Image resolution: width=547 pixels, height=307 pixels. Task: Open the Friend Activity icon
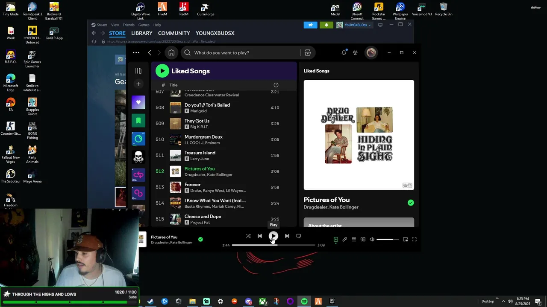point(356,52)
